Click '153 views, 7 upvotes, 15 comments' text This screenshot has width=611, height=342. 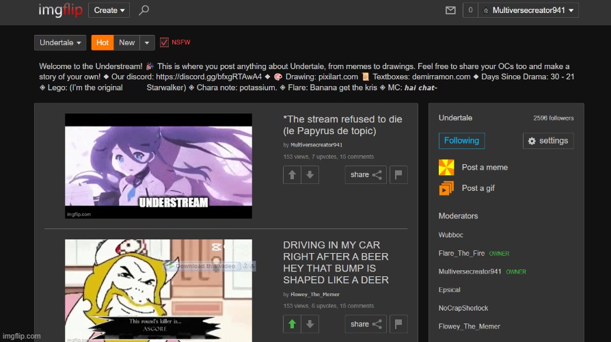coord(329,157)
